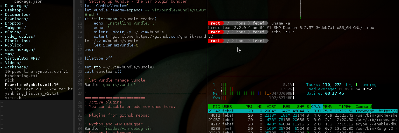This screenshot has height=133, width=399.
Task: Open the workspace/ directory
Action: (x=16, y=67)
